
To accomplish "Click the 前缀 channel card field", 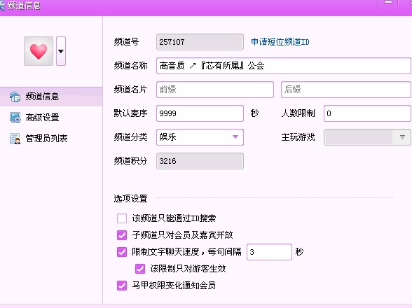I will [x=215, y=90].
